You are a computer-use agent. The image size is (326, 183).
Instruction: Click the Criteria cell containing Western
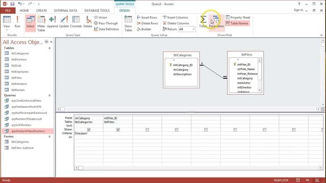pyautogui.click(x=89, y=133)
